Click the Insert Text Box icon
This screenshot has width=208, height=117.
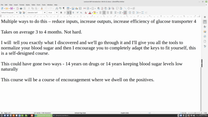point(80,8)
